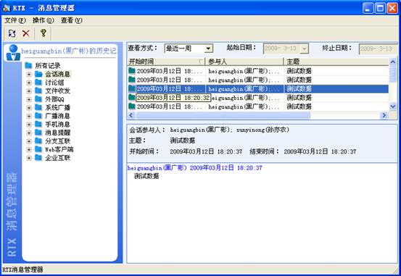Image resolution: width=401 pixels, height=276 pixels.
Task: Click the disabled 终止日期 date field
Action: (378, 49)
